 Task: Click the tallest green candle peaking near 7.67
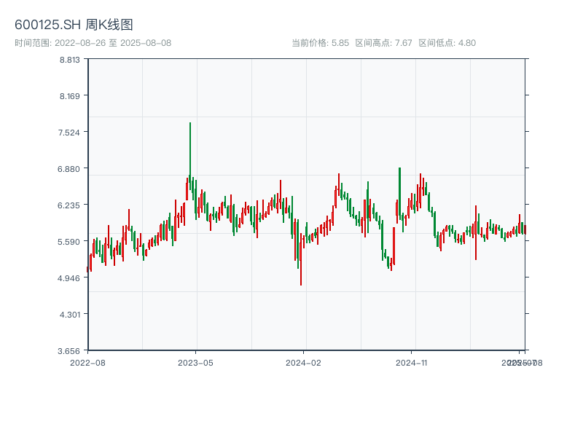coord(190,153)
